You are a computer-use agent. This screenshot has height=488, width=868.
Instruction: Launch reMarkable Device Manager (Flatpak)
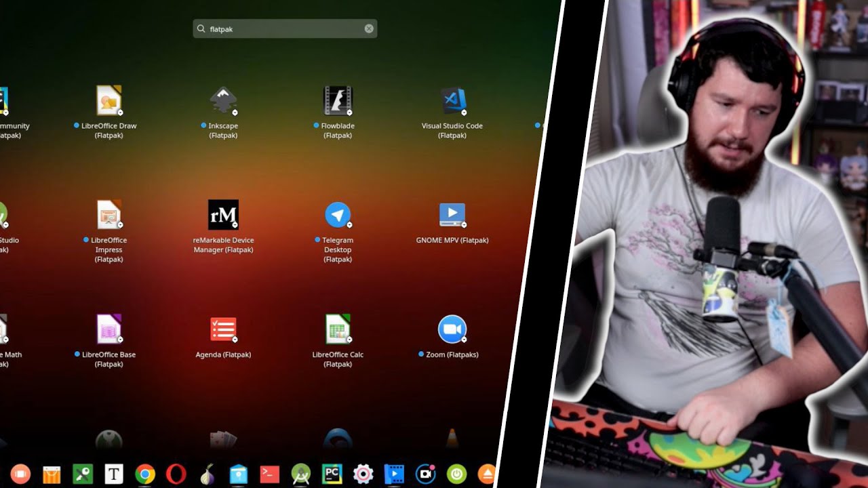(x=223, y=215)
